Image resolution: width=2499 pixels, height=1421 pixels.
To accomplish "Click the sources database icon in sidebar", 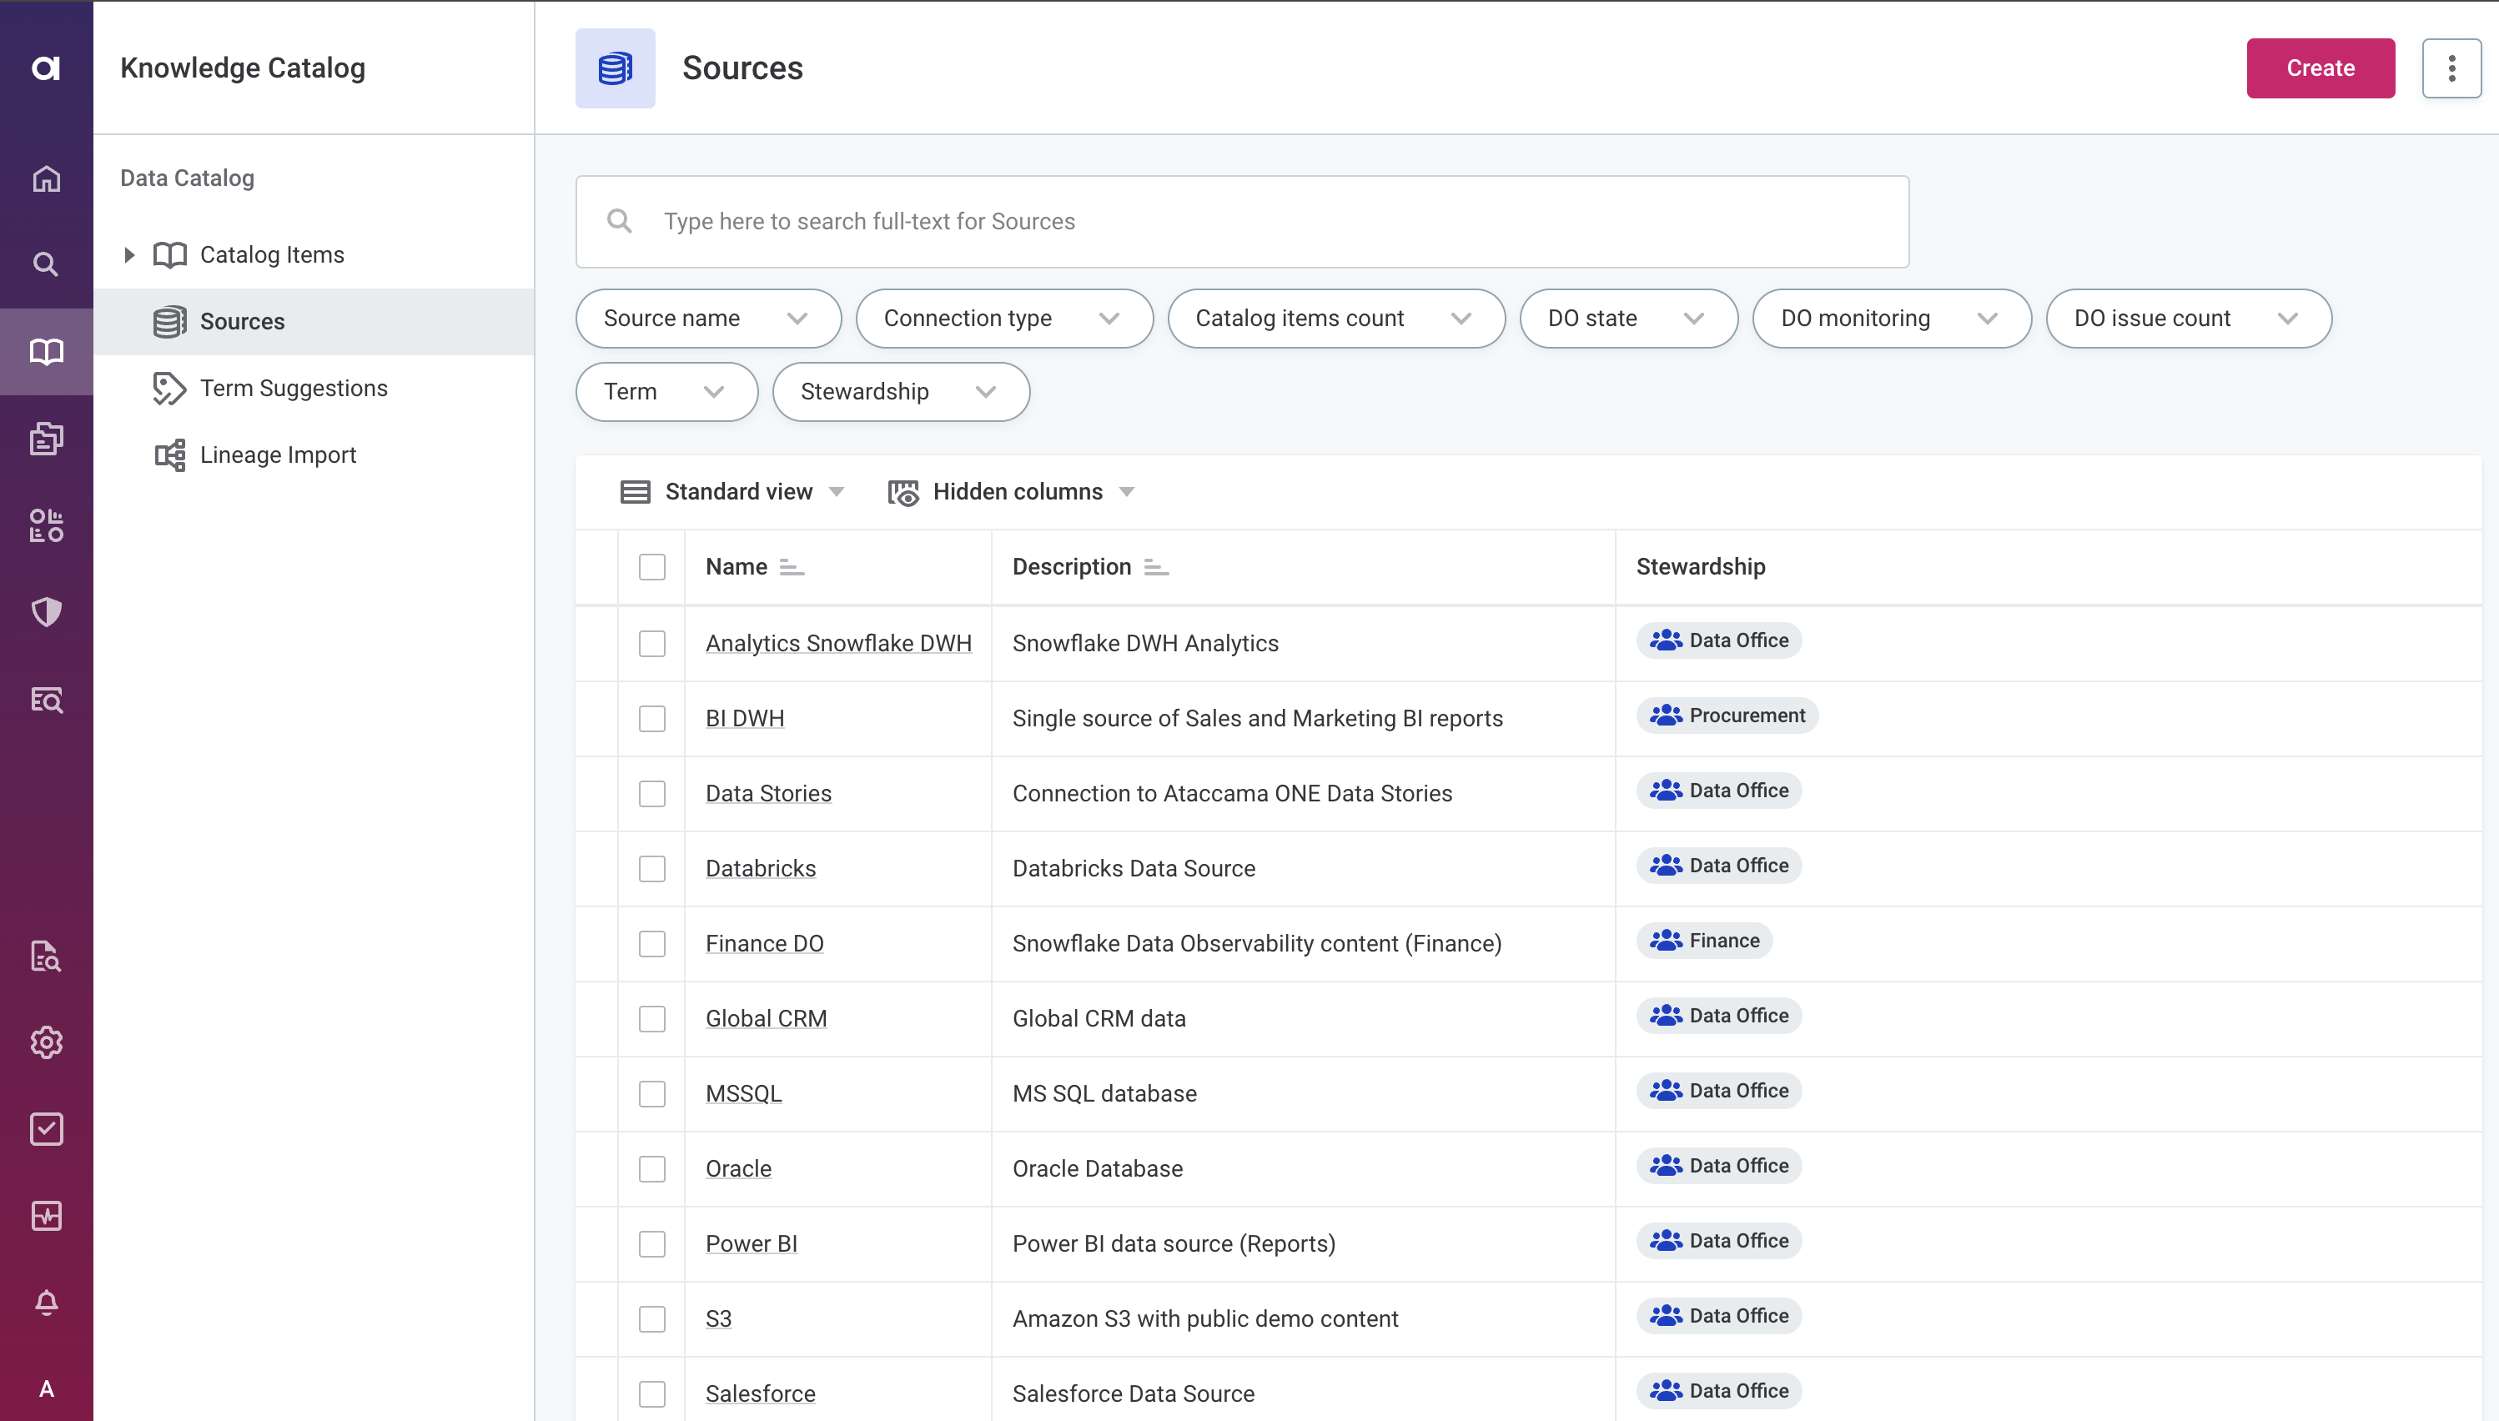I will coord(167,321).
